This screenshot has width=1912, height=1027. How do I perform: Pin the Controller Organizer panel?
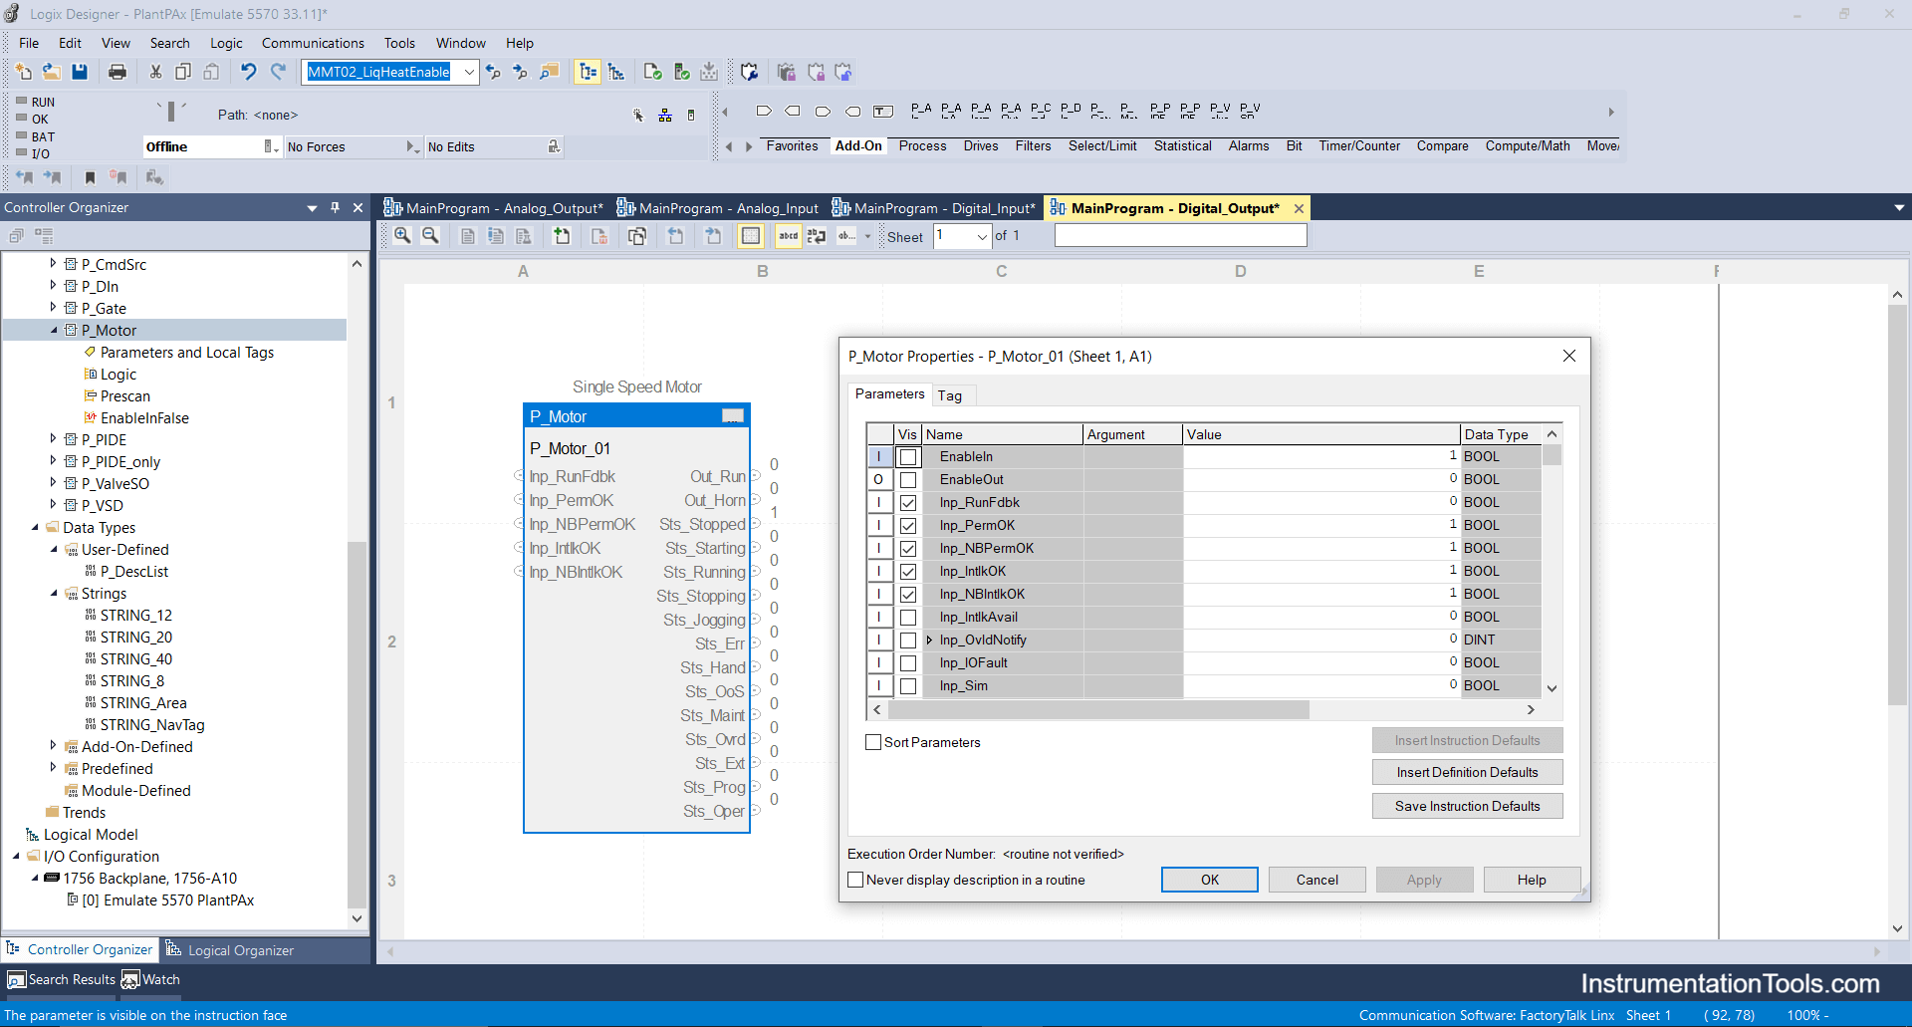point(335,207)
